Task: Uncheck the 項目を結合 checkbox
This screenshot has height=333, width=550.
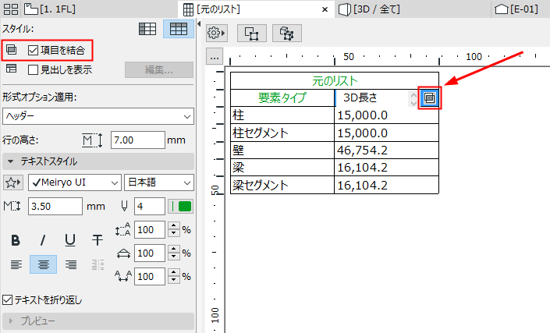Action: tap(33, 51)
